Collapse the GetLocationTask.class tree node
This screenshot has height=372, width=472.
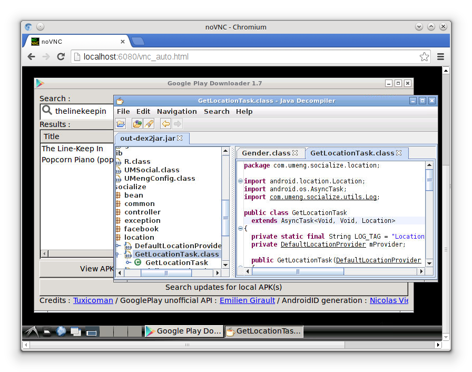click(x=117, y=254)
